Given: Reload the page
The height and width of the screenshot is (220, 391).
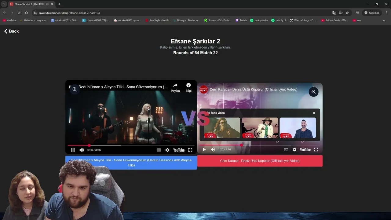Looking at the screenshot, I should tap(19, 13).
